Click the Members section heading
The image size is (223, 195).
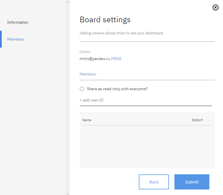(88, 74)
